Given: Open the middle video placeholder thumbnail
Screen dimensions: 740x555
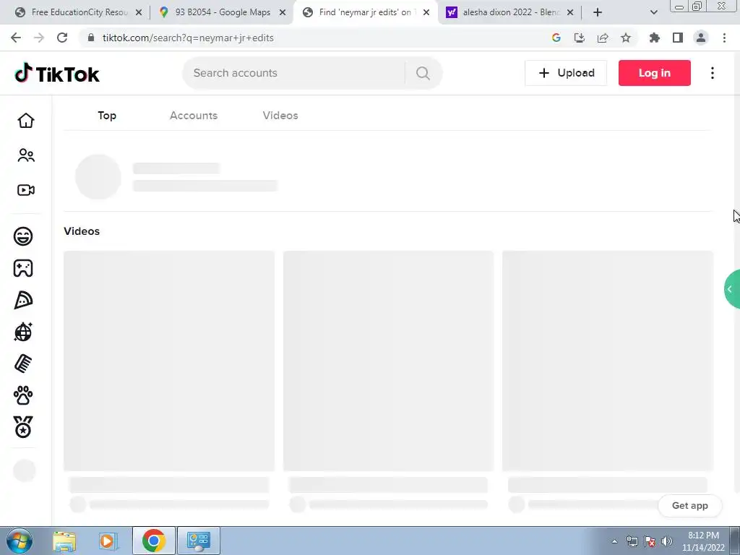Looking at the screenshot, I should coord(388,361).
